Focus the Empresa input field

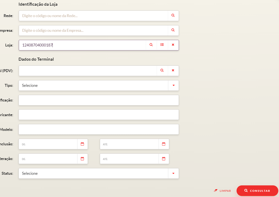click(93, 31)
